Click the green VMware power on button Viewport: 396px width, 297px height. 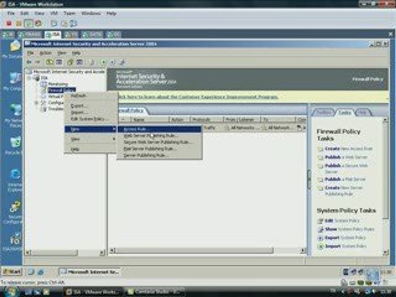(x=28, y=24)
